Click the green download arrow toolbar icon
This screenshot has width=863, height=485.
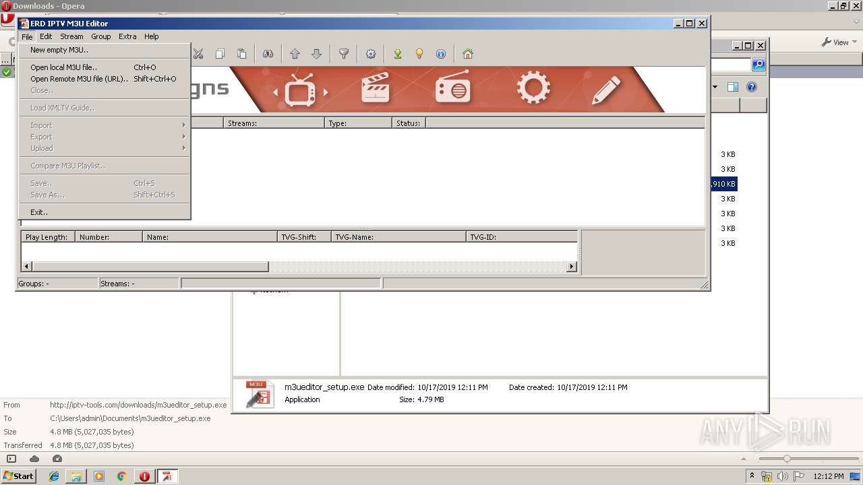[x=398, y=54]
